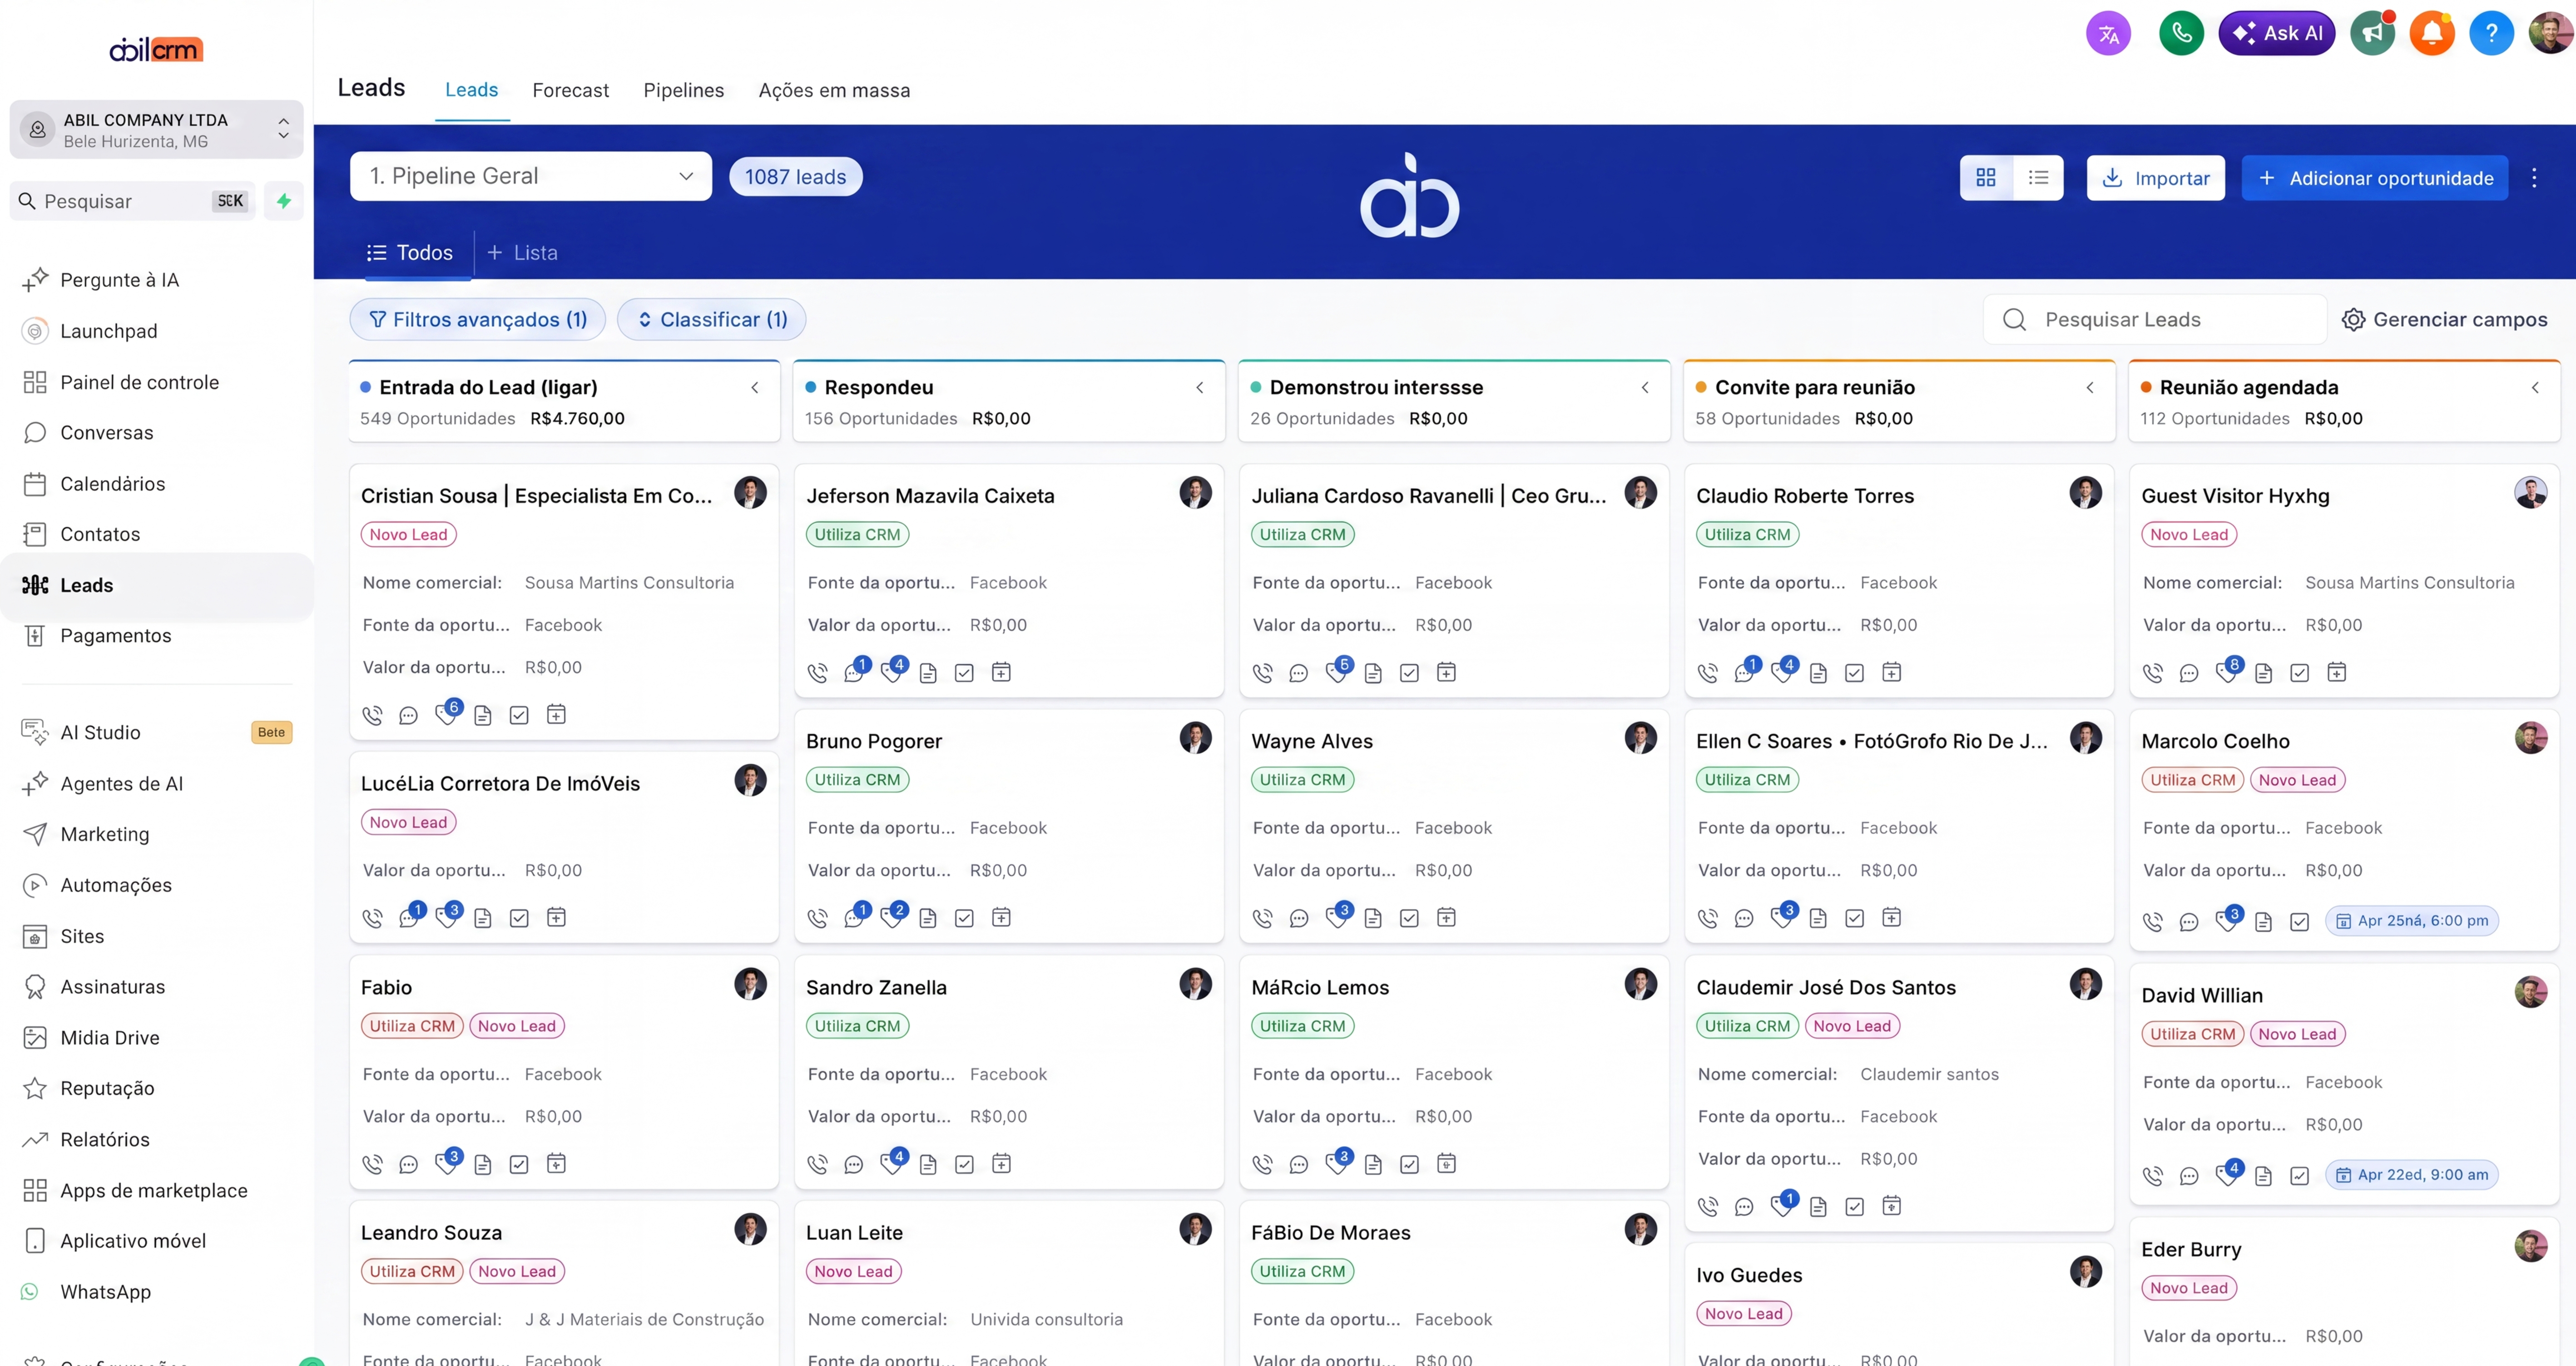Collapse the Demonstrou interssse column
This screenshot has height=1366, width=2576.
coord(1645,388)
